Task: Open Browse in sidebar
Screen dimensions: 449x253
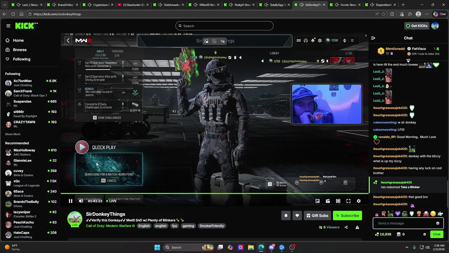Action: (x=20, y=50)
